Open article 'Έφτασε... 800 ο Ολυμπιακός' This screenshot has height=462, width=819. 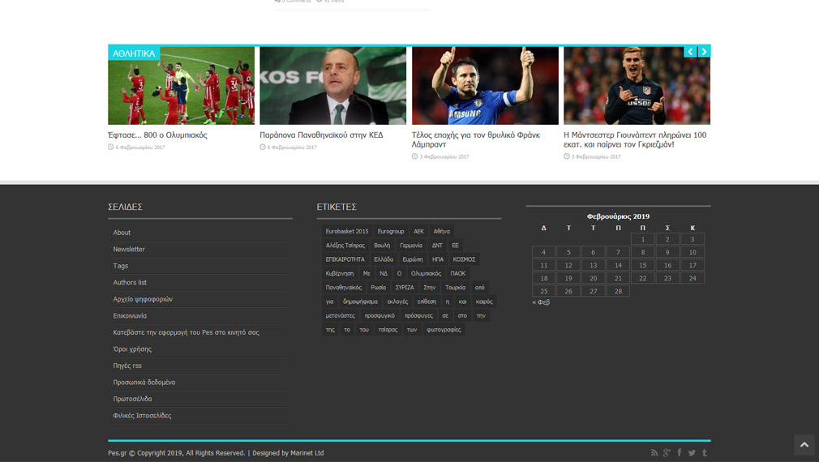pyautogui.click(x=157, y=135)
